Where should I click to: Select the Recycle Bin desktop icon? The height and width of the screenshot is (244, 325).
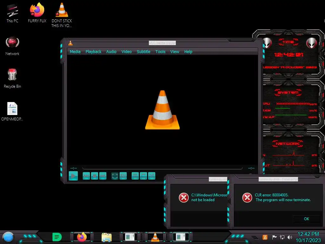coord(12,78)
